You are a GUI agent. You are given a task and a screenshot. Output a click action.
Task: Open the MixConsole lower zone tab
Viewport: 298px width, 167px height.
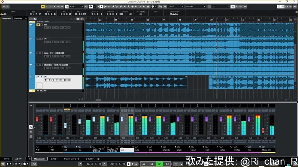tap(39, 159)
